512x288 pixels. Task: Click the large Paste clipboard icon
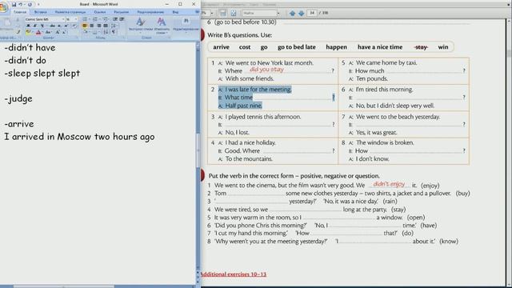tap(7, 23)
